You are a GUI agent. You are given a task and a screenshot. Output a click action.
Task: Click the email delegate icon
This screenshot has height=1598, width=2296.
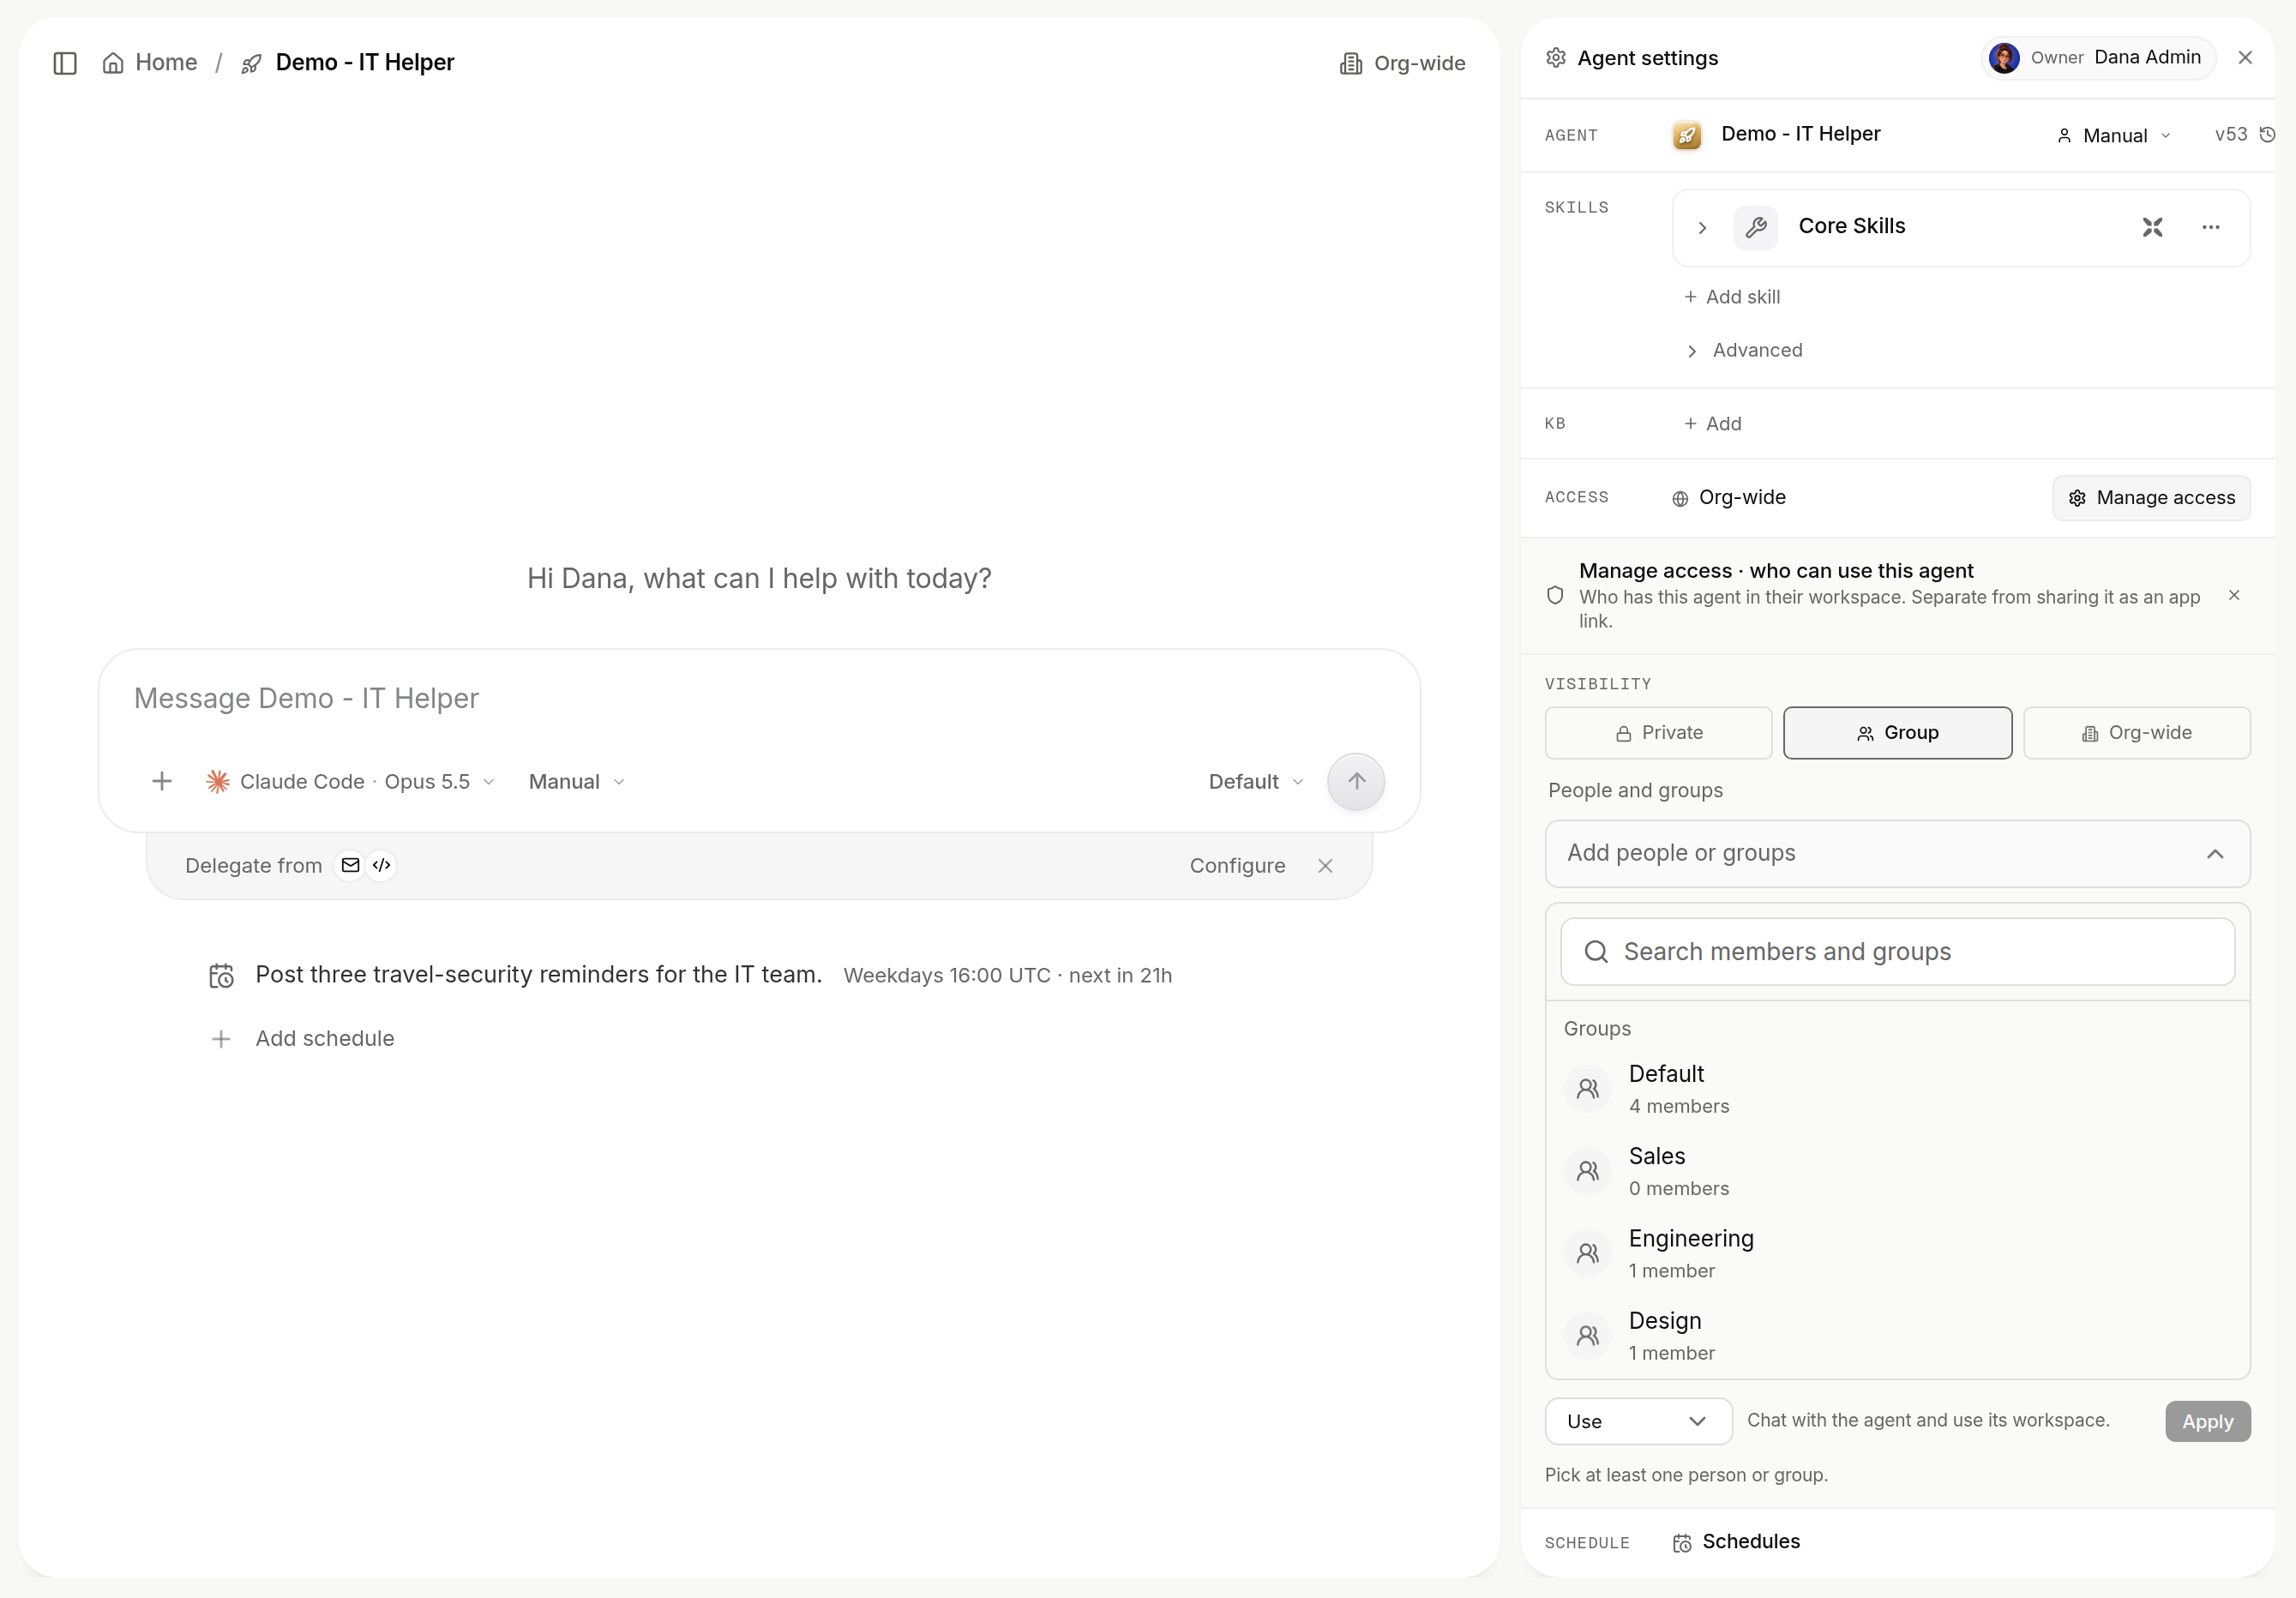pos(350,865)
